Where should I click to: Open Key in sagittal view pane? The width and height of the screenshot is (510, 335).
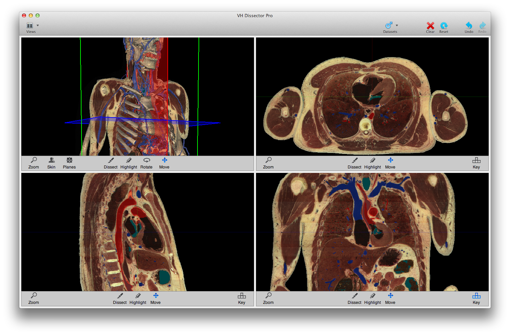pyautogui.click(x=241, y=298)
